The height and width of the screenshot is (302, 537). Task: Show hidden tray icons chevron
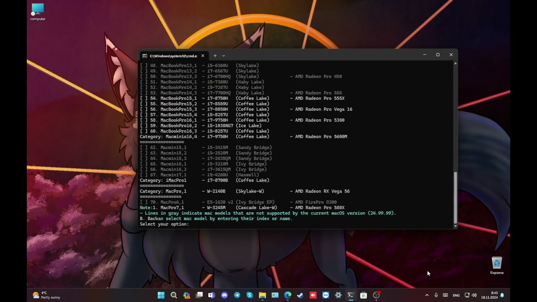427,295
